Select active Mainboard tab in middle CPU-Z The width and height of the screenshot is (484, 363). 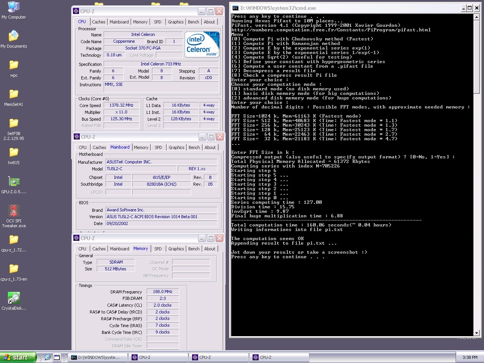pos(120,147)
